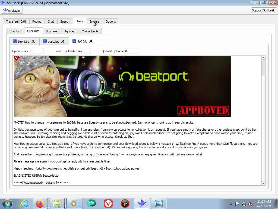Launch Internet Explorer from taskbar

click(24, 204)
